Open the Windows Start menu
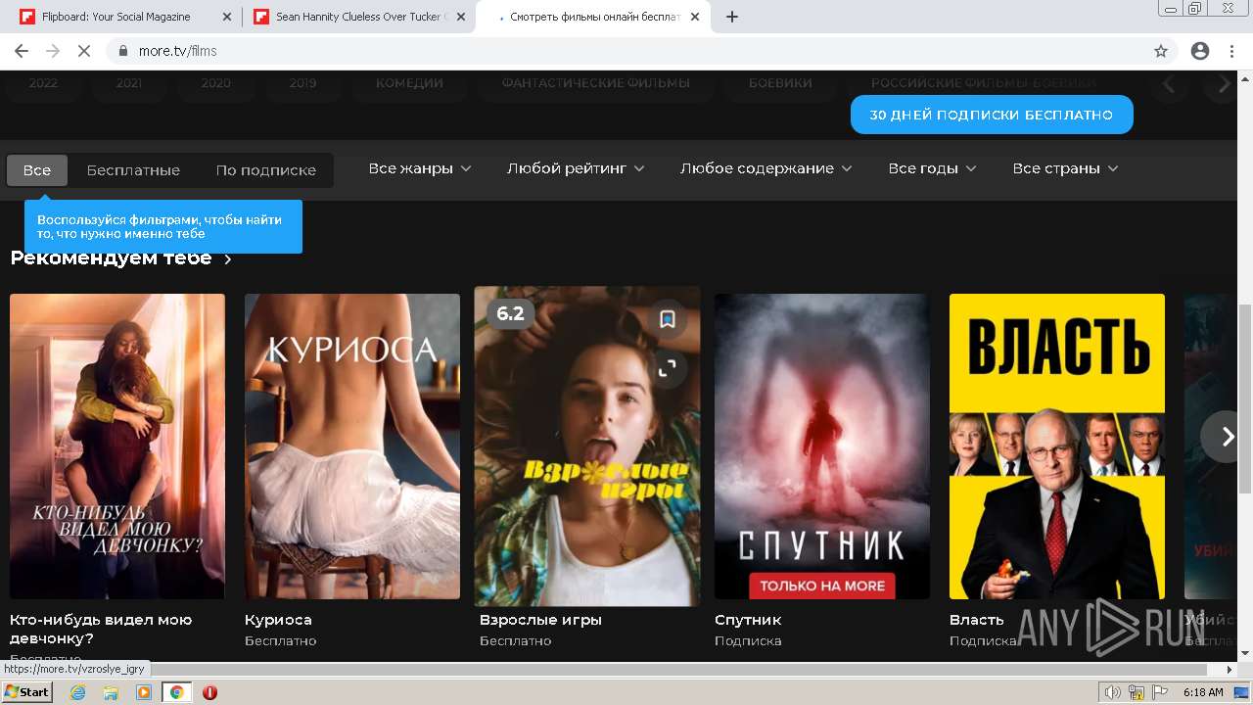The width and height of the screenshot is (1253, 705). pos(26,692)
